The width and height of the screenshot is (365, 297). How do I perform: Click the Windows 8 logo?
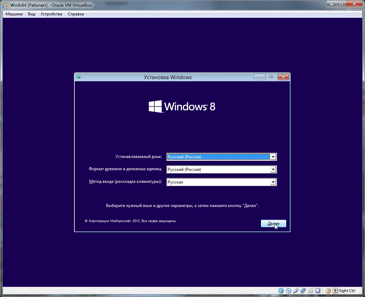[182, 106]
